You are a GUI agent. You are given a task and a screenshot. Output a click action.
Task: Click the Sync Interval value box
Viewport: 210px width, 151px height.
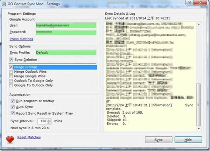coord(42,121)
